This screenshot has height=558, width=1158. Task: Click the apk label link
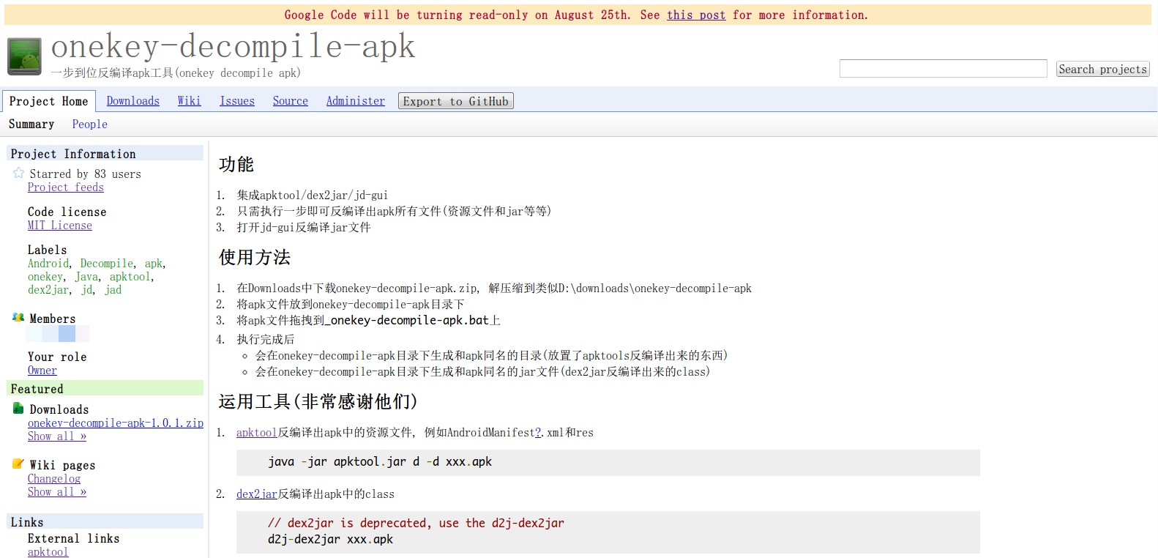(154, 264)
